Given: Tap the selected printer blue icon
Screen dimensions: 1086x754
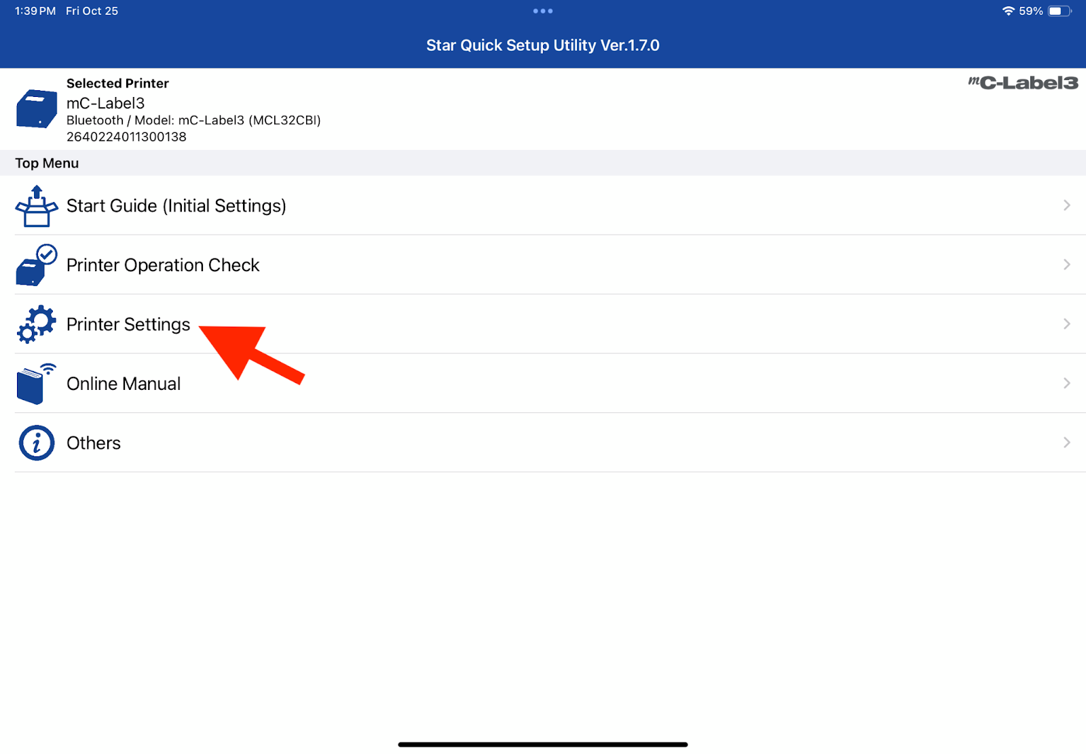Looking at the screenshot, I should click(37, 108).
